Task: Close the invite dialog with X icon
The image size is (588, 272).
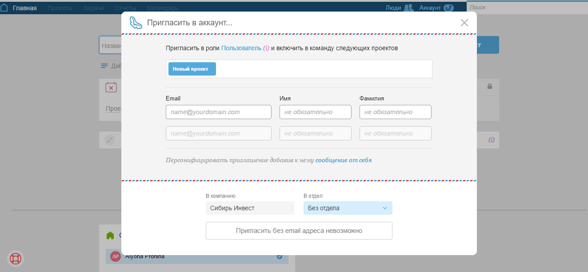Action: pyautogui.click(x=464, y=23)
